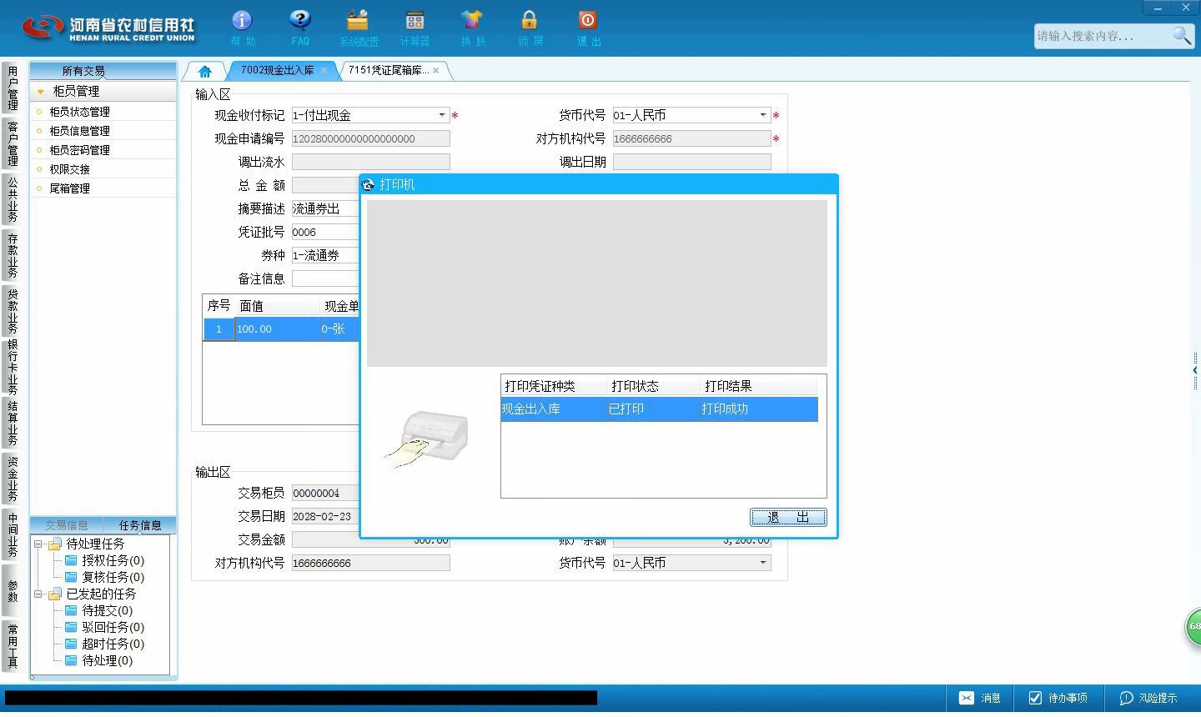Open 待处理(0) tree item
The image size is (1201, 717).
click(107, 660)
